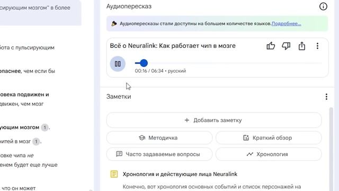Open the Заметки three-dot menu
Viewport: 339px width, 191px height.
[326, 97]
